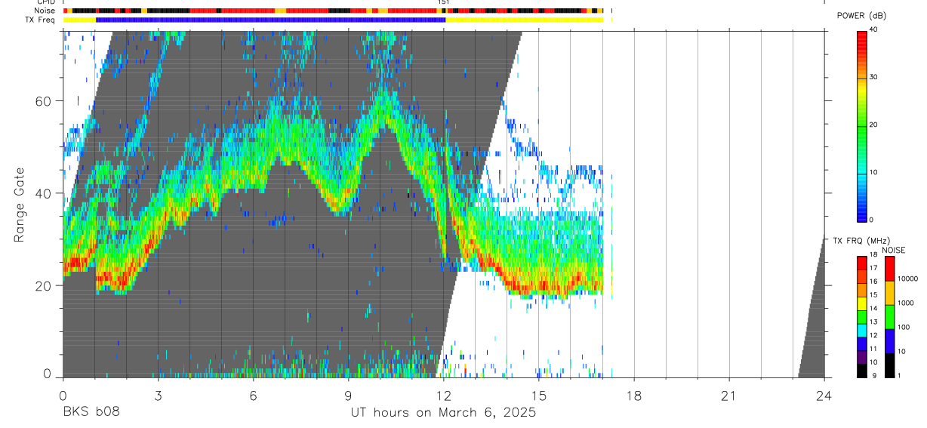Screen dimensions: 927x428
Task: Click the '30' value on power colorbar
Action: point(875,78)
